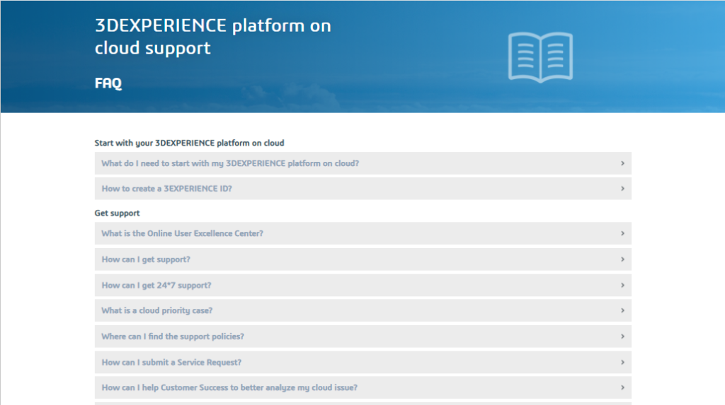Click '3DEXPERIENCE platform on cloud support' title
This screenshot has height=405, width=725.
tap(212, 37)
